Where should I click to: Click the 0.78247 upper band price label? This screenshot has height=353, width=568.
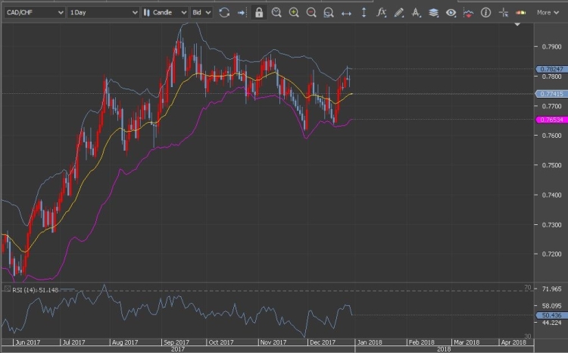point(550,69)
